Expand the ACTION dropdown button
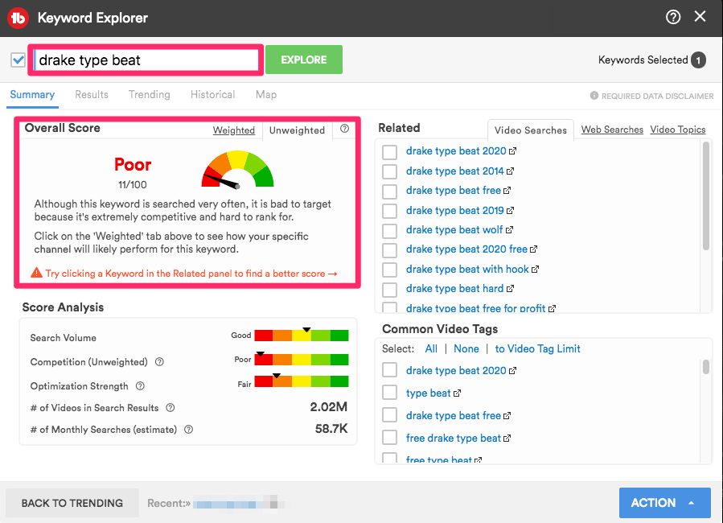The image size is (723, 523). click(x=664, y=503)
